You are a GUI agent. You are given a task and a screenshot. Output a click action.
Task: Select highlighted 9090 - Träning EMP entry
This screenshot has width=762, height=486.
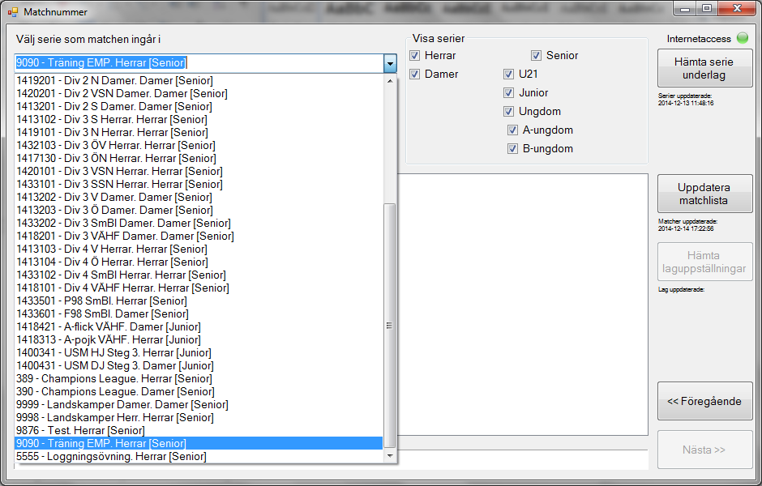coord(199,443)
